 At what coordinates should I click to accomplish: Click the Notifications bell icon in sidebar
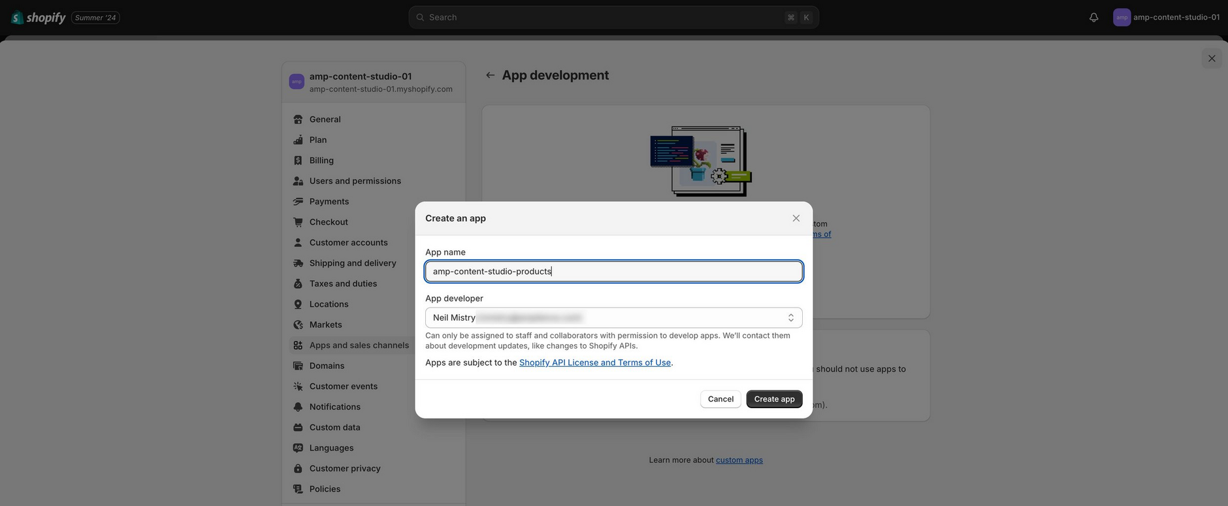pyautogui.click(x=298, y=407)
